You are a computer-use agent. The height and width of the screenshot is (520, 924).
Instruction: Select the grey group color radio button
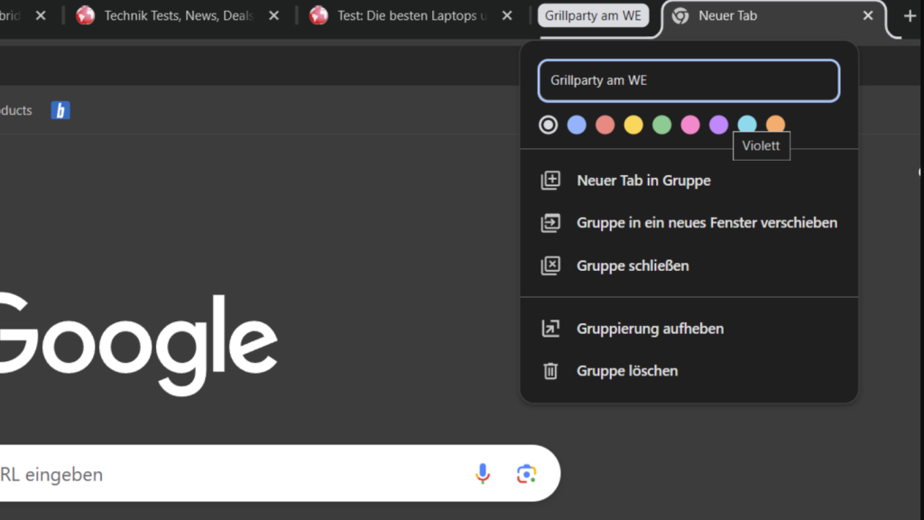pos(548,125)
